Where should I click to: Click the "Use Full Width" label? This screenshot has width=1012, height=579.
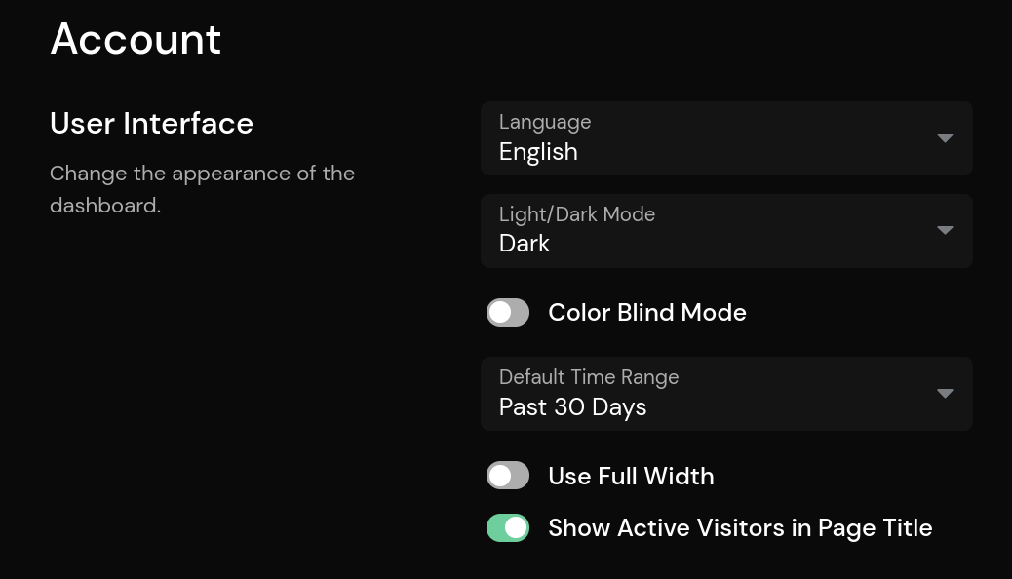point(631,476)
